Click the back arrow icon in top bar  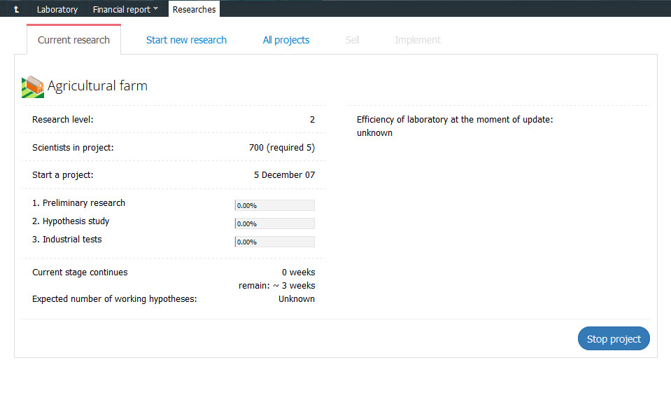point(15,10)
